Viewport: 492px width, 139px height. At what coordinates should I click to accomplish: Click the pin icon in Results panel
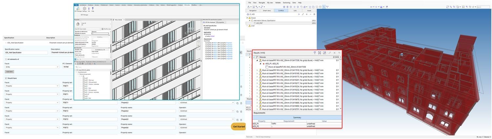coord(315,53)
